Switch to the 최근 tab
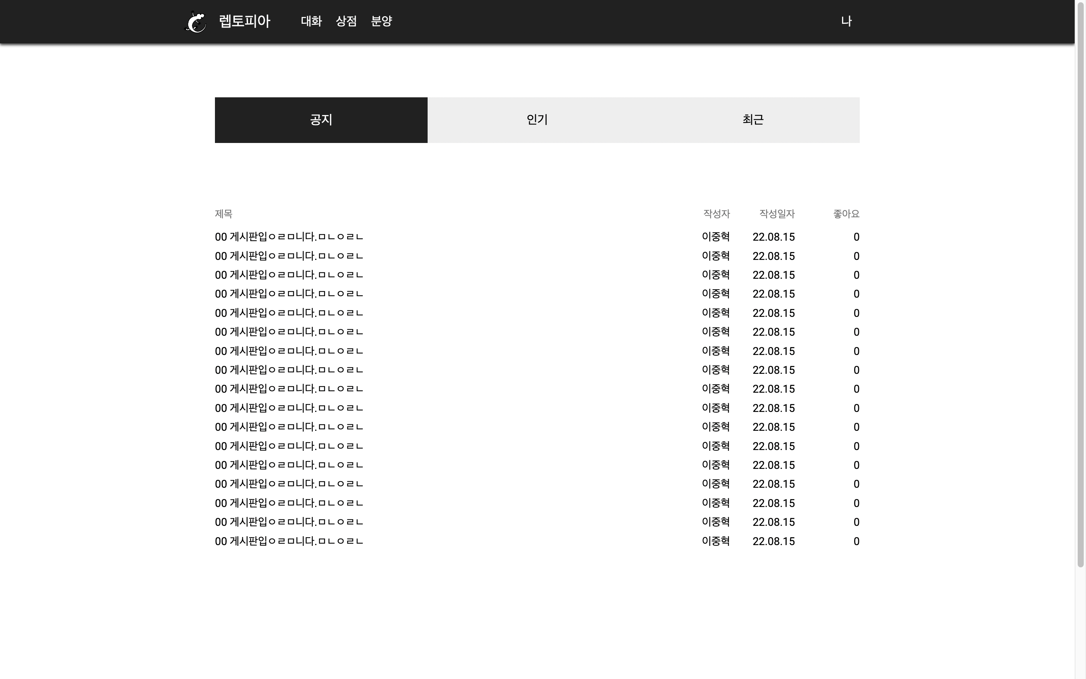Screen dimensions: 1086x679 coord(753,120)
